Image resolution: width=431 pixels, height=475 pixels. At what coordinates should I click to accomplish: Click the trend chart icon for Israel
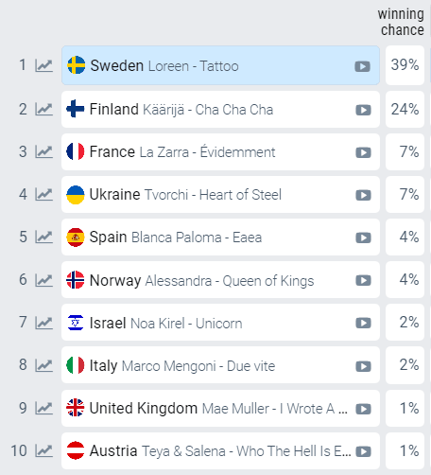point(43,323)
